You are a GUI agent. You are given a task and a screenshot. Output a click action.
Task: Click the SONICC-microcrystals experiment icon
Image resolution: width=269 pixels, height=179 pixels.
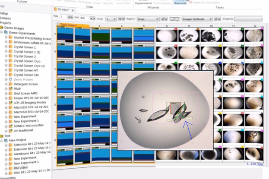tap(11, 126)
